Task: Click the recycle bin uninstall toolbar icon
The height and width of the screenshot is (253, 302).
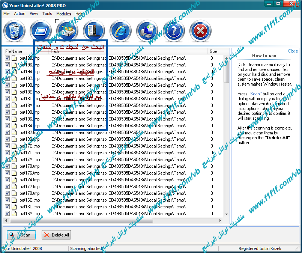Action: 14,31
